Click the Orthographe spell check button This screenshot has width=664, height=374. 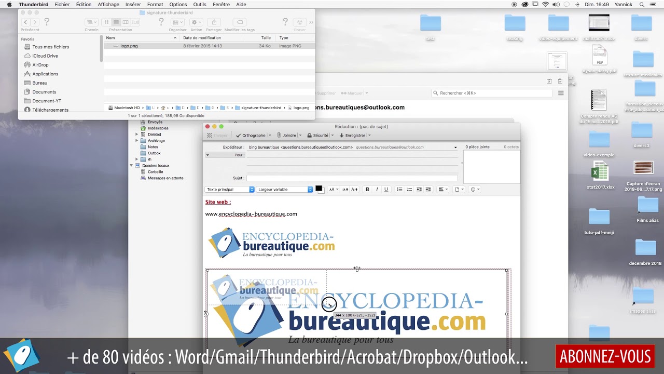coord(251,135)
